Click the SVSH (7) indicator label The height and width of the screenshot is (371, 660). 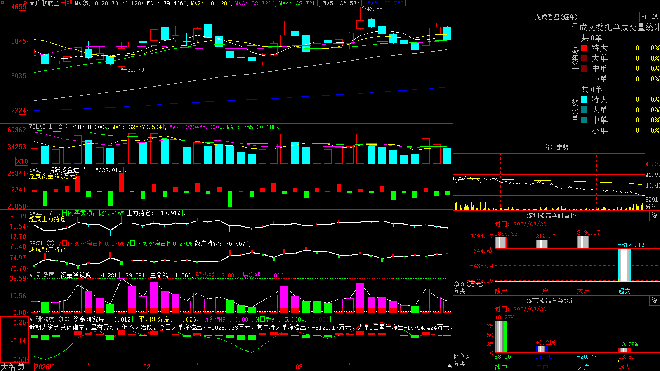[x=42, y=244]
